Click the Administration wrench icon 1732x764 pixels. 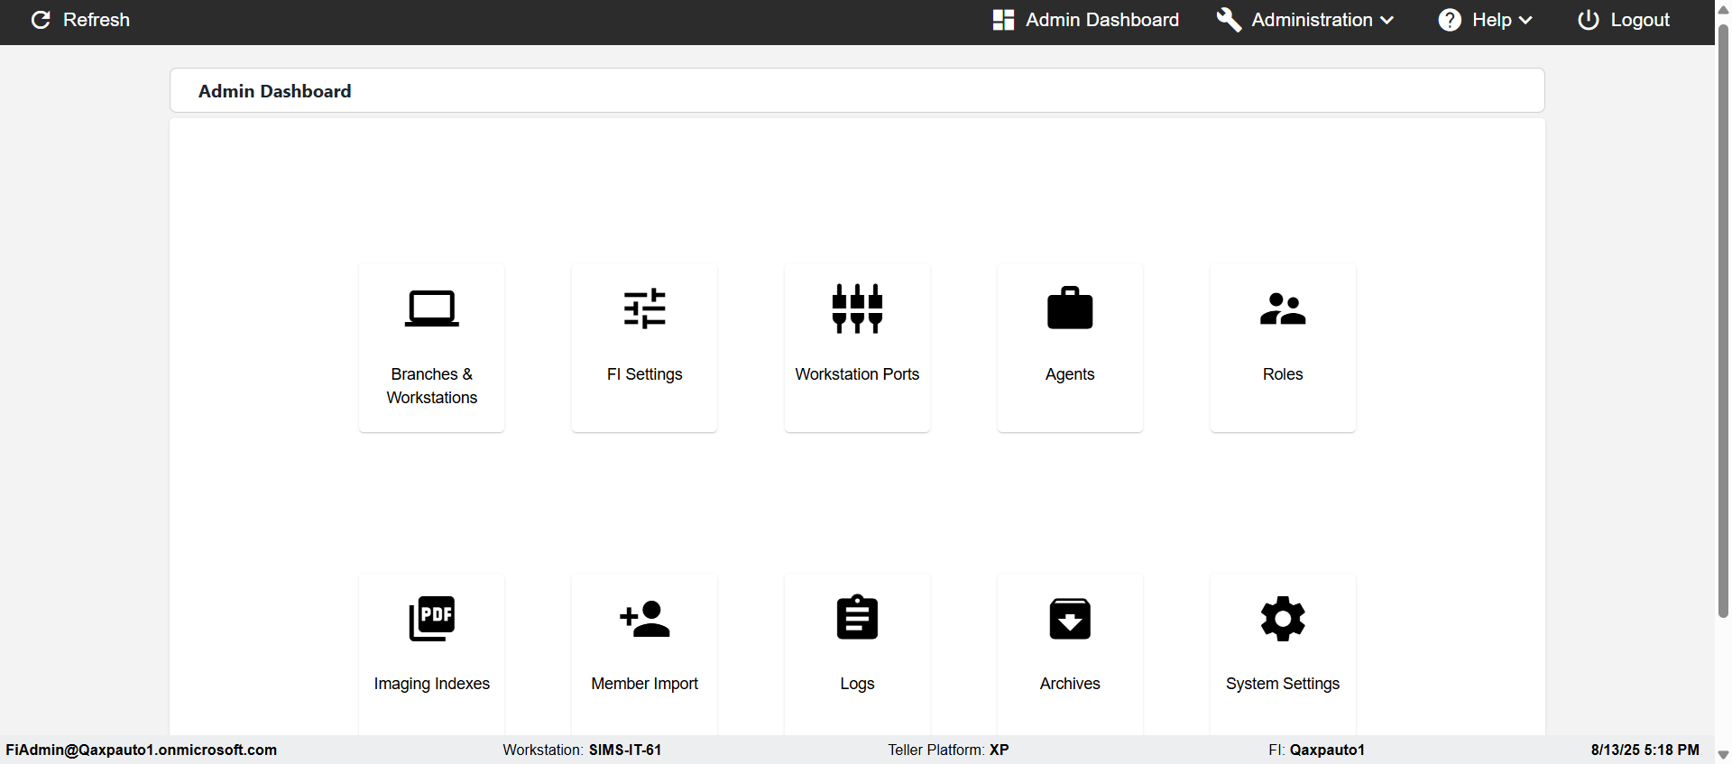1229,20
